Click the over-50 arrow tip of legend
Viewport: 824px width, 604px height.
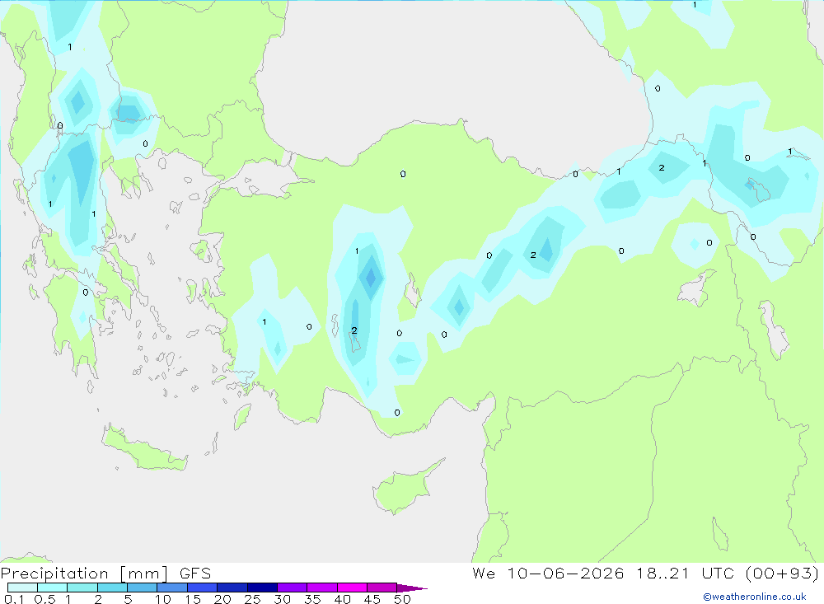point(412,588)
